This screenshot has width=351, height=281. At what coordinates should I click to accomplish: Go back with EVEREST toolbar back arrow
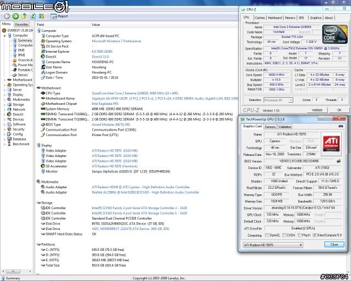7,16
